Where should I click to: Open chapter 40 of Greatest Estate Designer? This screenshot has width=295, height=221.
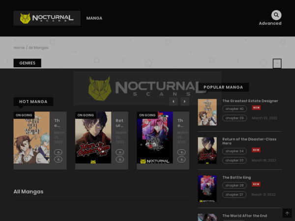coord(235,109)
